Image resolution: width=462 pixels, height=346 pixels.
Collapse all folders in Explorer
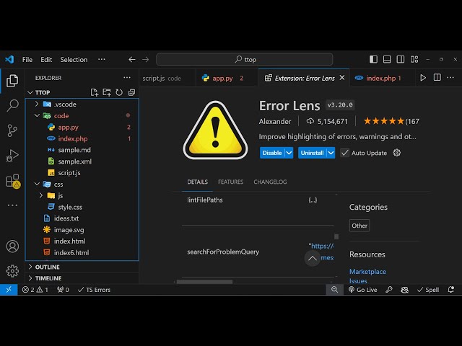pyautogui.click(x=131, y=92)
